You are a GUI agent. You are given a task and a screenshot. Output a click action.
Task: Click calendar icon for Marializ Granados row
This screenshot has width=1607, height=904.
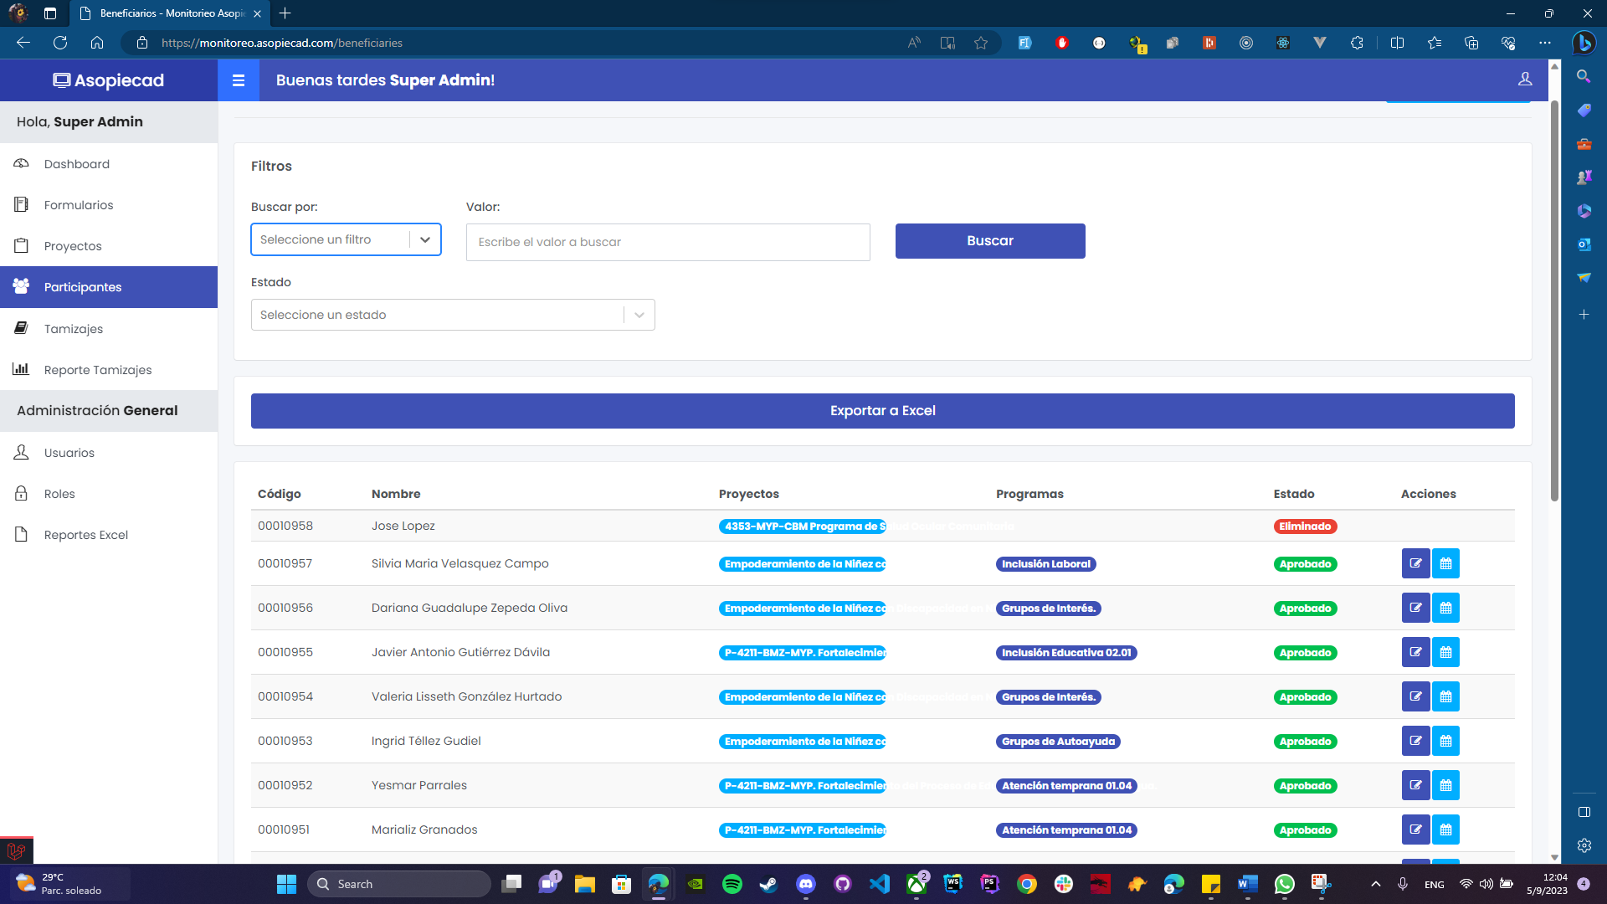click(1445, 830)
